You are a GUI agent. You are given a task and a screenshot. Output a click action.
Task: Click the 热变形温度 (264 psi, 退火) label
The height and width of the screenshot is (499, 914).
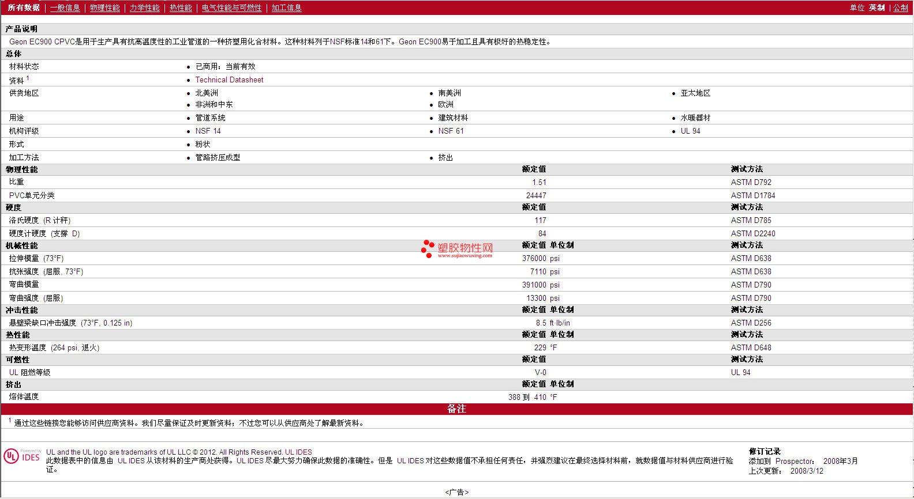tap(54, 348)
